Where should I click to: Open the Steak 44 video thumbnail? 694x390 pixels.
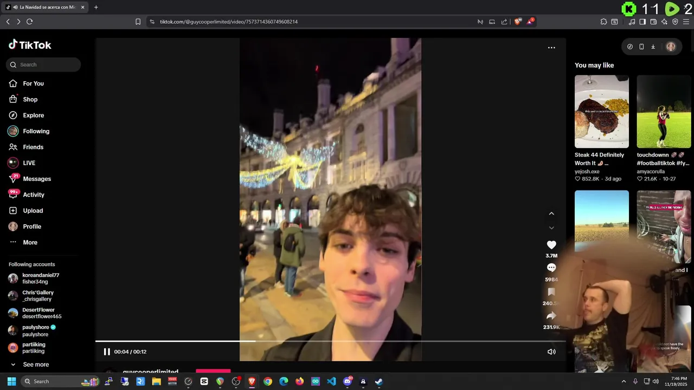tap(602, 112)
